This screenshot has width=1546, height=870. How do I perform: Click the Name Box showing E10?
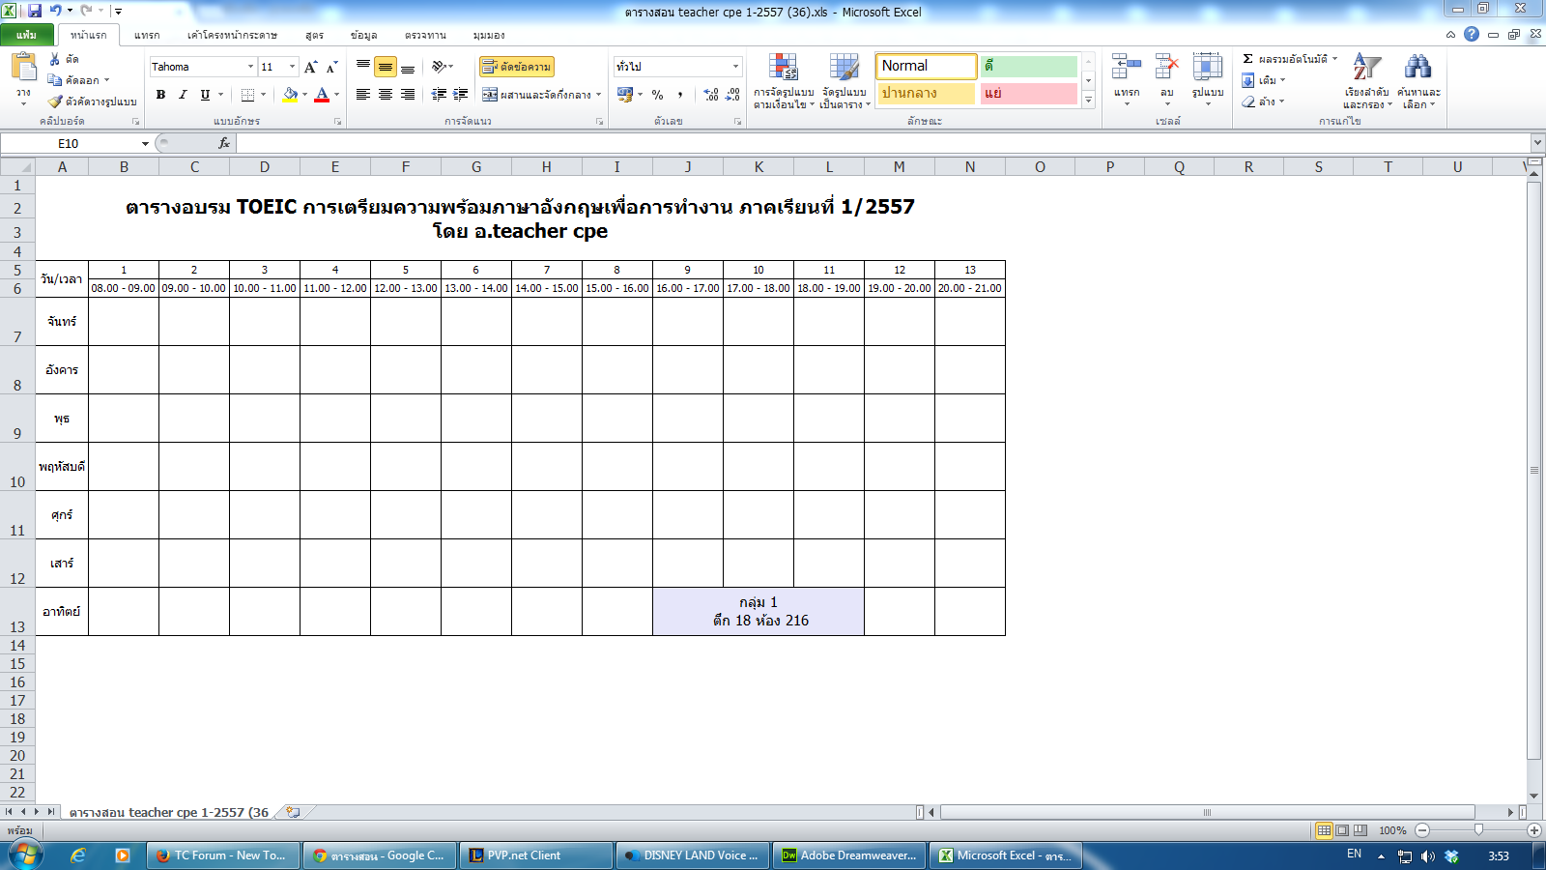69,144
